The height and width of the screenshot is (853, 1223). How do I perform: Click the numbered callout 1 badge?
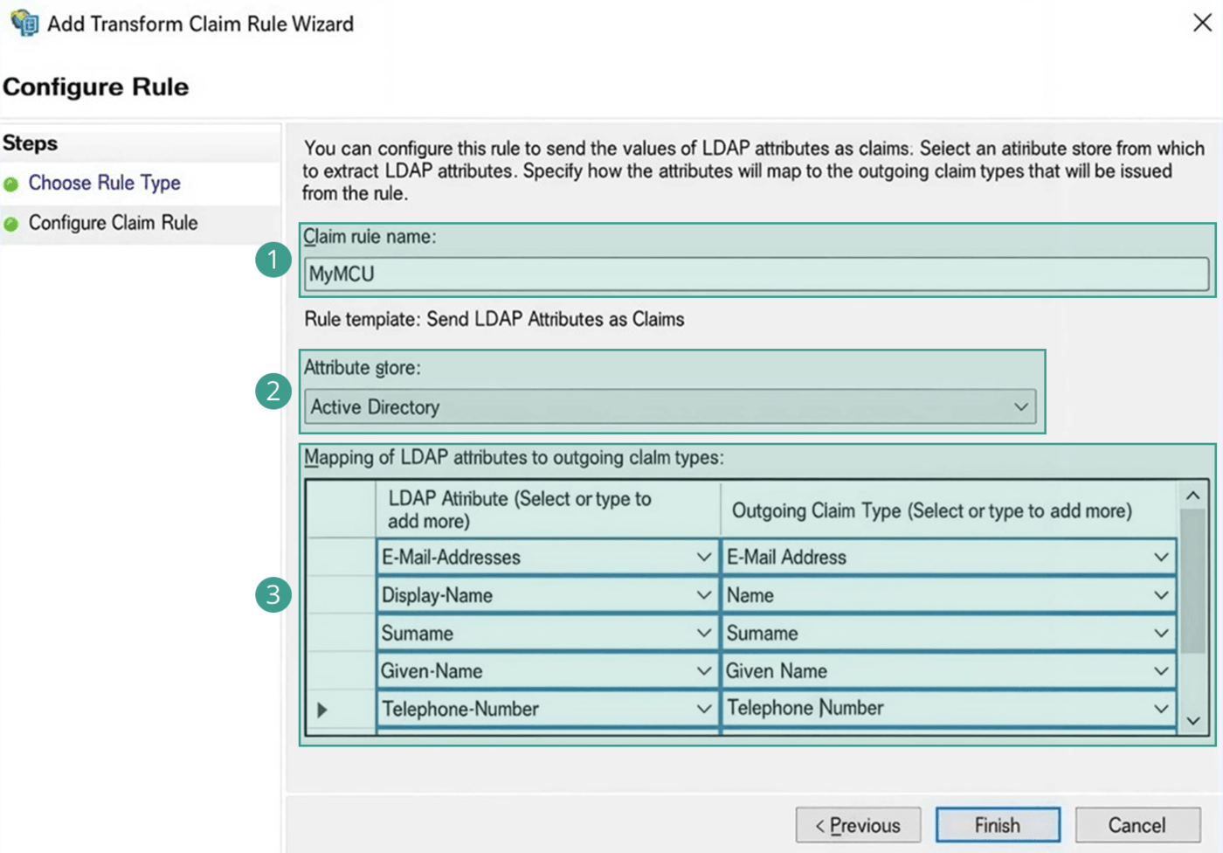273,260
